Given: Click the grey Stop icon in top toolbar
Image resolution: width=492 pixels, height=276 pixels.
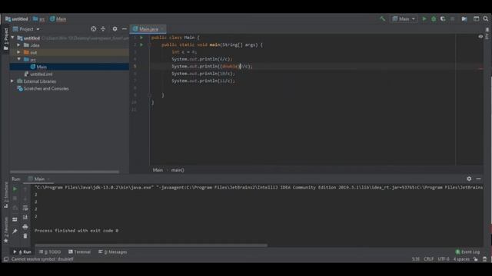Looking at the screenshot, I should 452,19.
